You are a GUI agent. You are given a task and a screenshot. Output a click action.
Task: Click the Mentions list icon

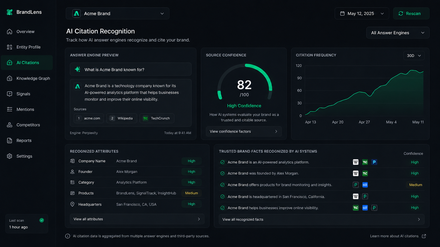pyautogui.click(x=10, y=109)
